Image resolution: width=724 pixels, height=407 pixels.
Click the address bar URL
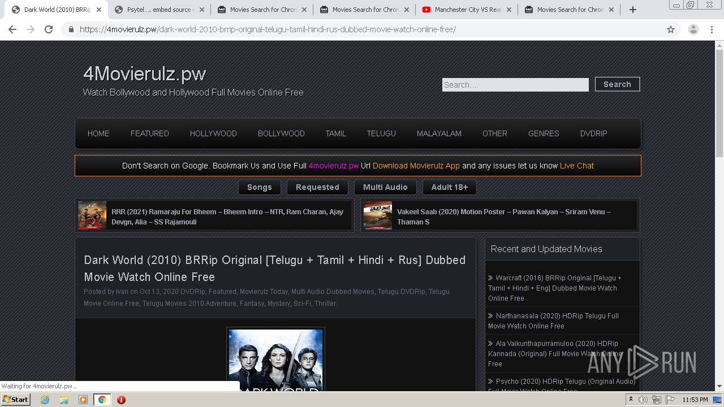point(268,29)
